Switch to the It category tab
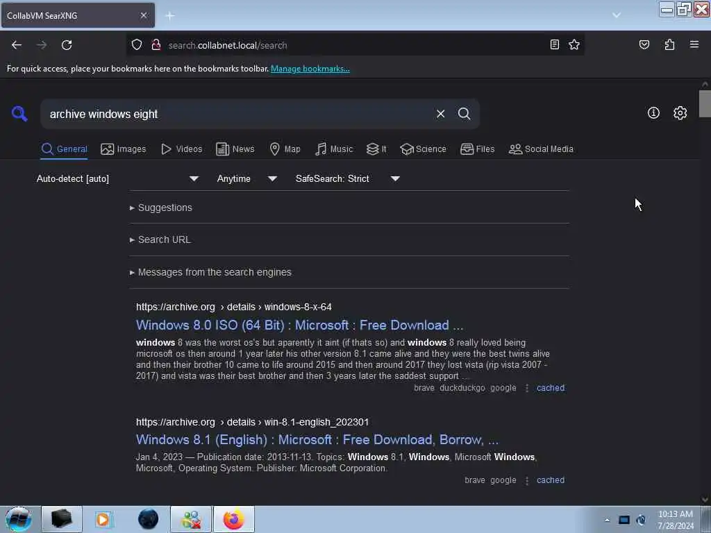This screenshot has height=533, width=711. [376, 149]
